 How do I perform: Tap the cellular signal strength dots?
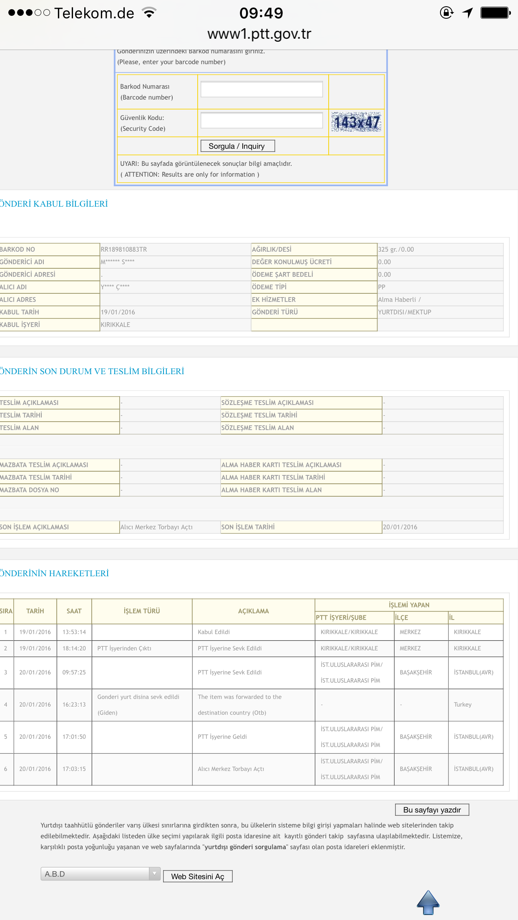(x=29, y=12)
